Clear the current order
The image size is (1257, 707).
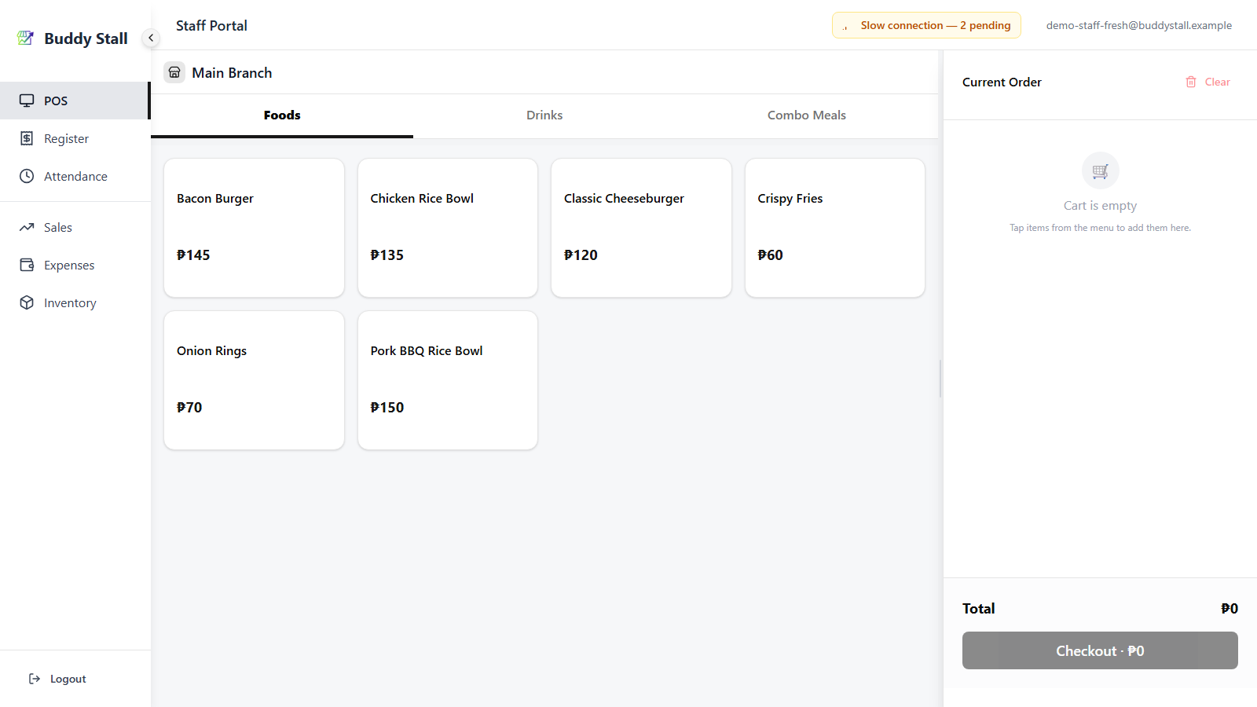[x=1208, y=82]
